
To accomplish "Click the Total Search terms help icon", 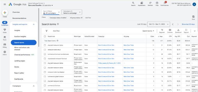I will point(57,41).
